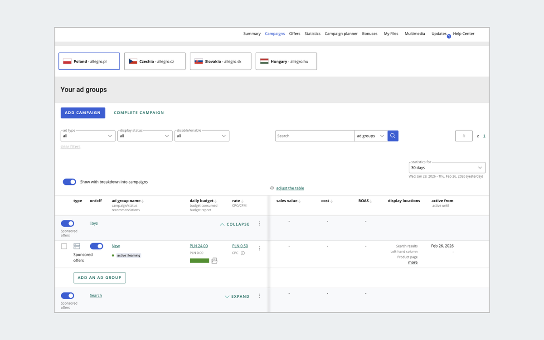Click the CPC info icon in rate column
This screenshot has width=544, height=340.
coord(243,253)
